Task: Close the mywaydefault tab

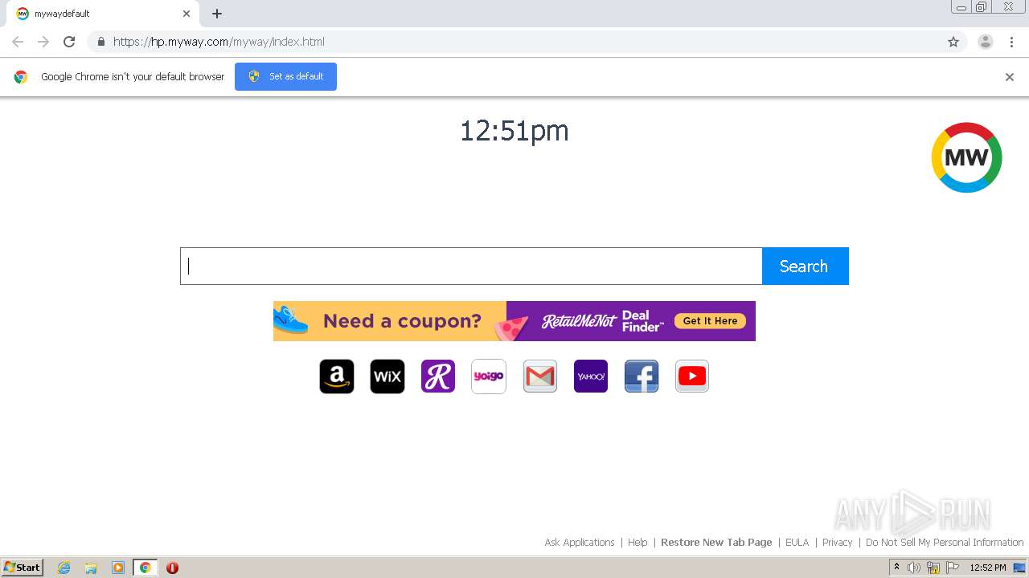Action: click(x=187, y=14)
